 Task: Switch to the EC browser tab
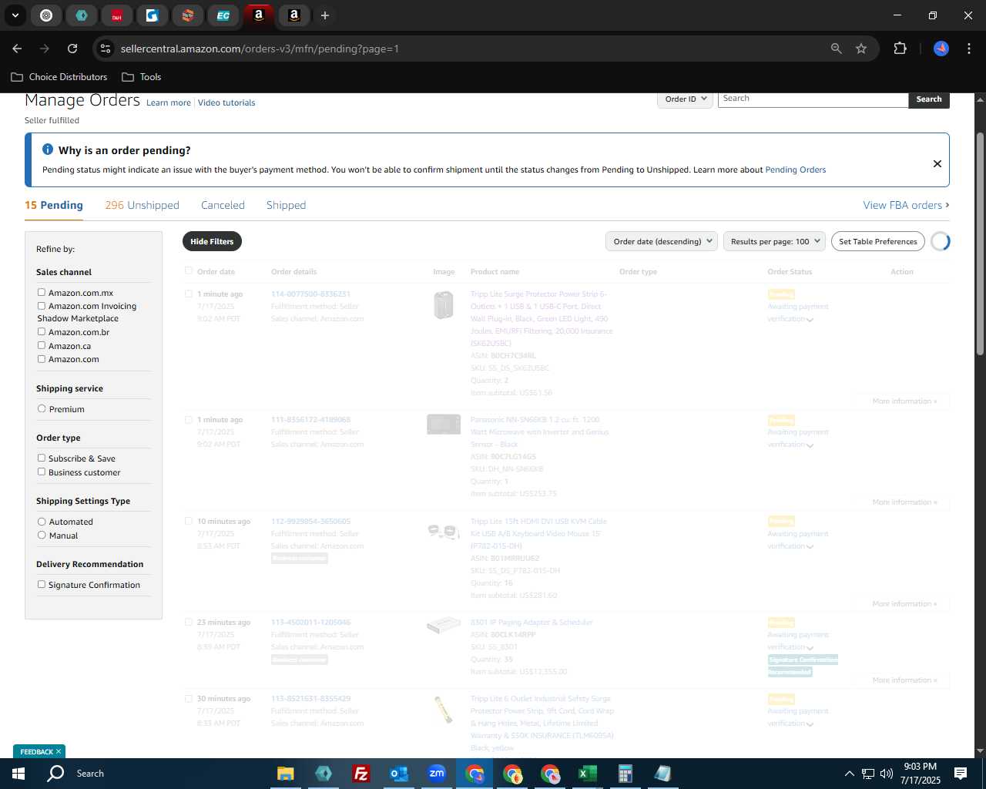(223, 15)
